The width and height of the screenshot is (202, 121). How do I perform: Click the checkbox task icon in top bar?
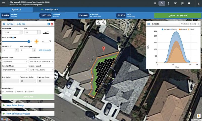pyautogui.click(x=175, y=4)
